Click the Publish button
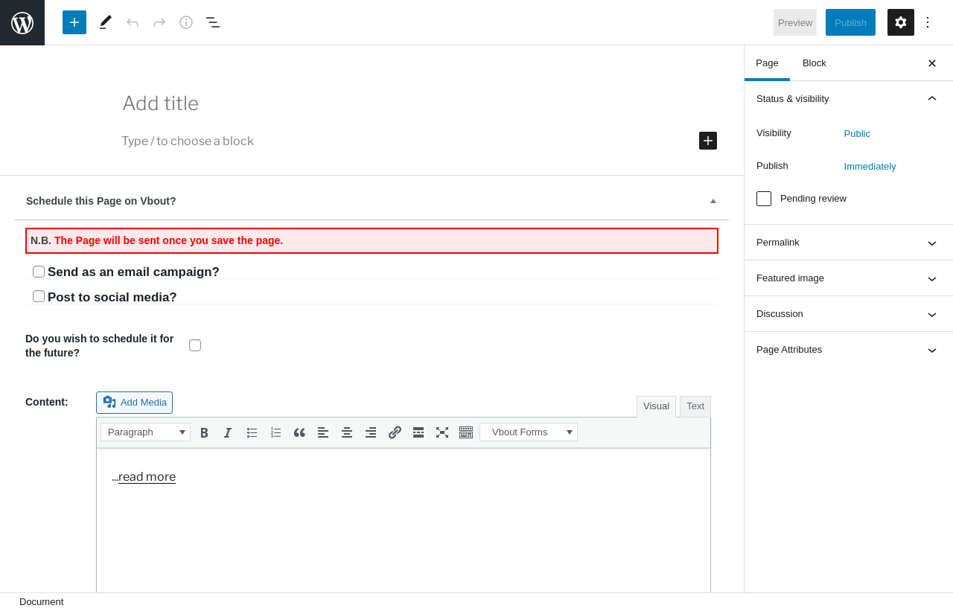Image resolution: width=953 pixels, height=611 pixels. (x=850, y=22)
